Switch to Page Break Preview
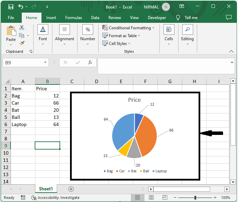 click(165, 198)
